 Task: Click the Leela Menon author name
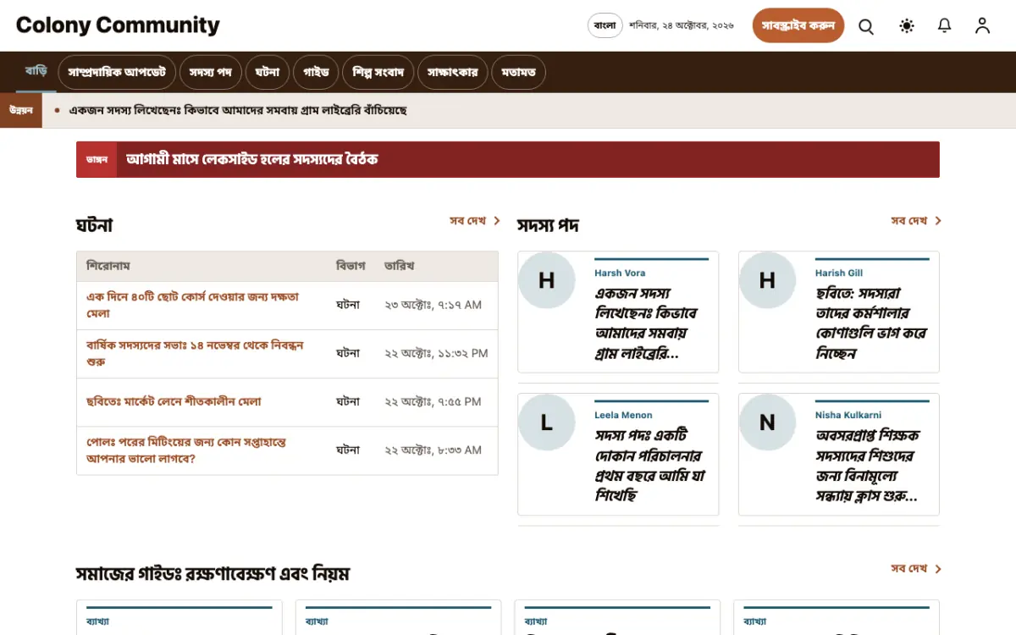pyautogui.click(x=623, y=415)
